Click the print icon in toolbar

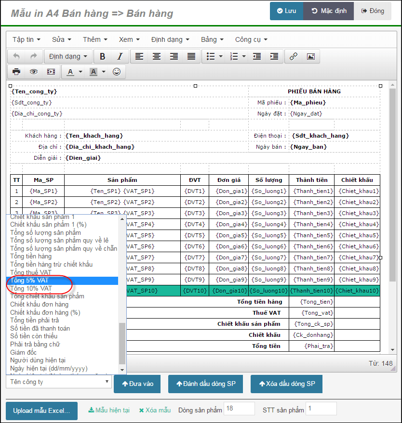click(16, 72)
